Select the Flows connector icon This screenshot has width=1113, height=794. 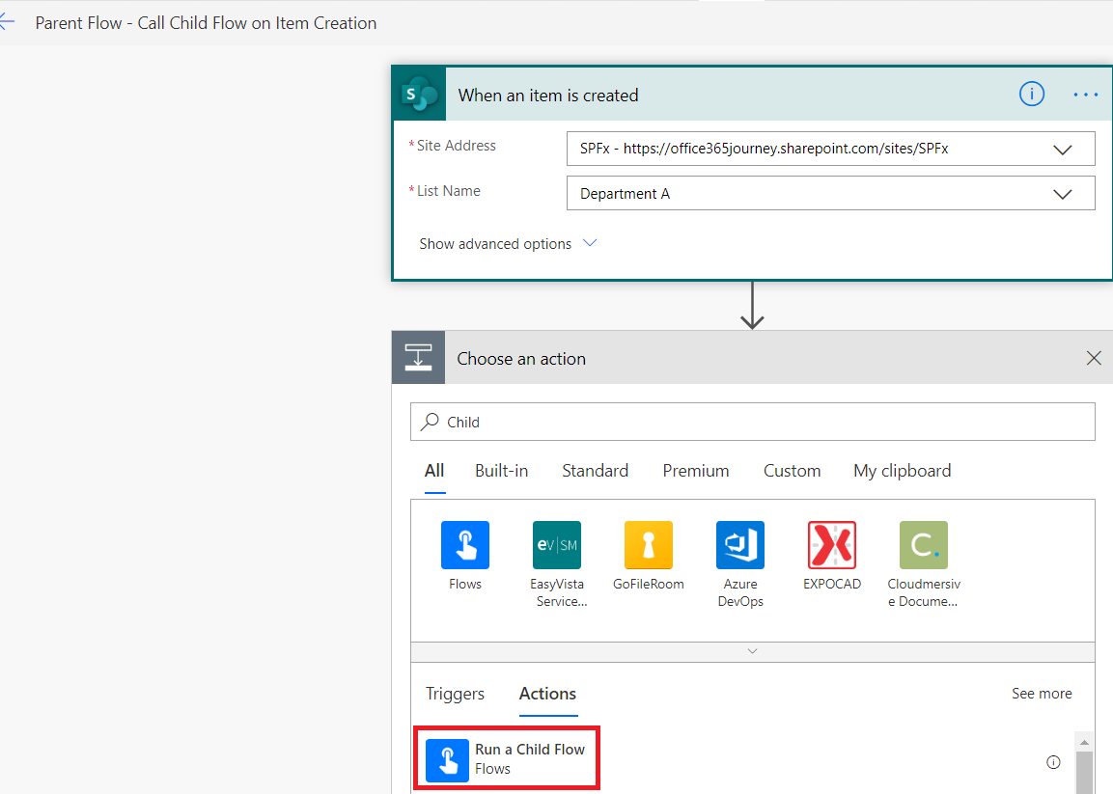pyautogui.click(x=465, y=545)
